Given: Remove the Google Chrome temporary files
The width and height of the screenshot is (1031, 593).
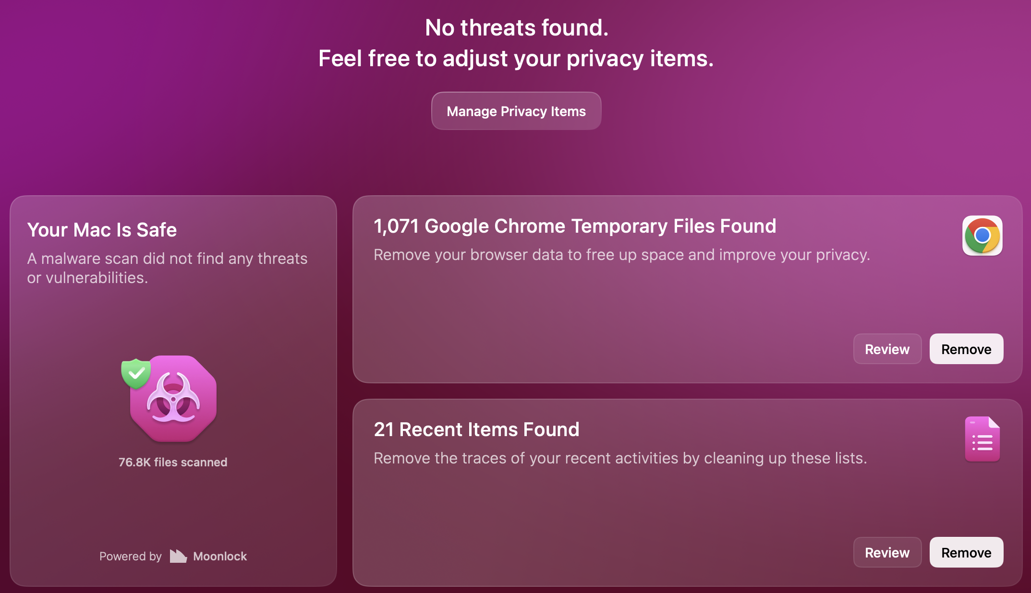Looking at the screenshot, I should point(966,349).
